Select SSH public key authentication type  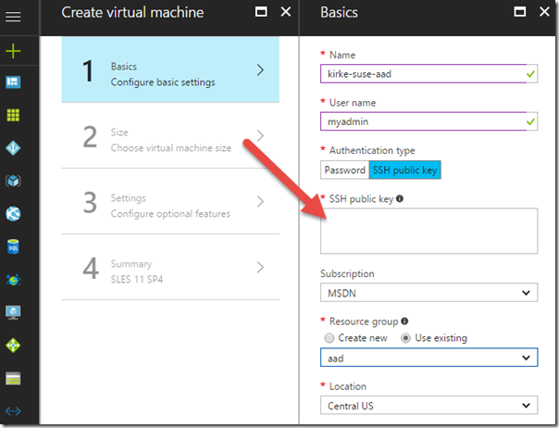(x=405, y=170)
